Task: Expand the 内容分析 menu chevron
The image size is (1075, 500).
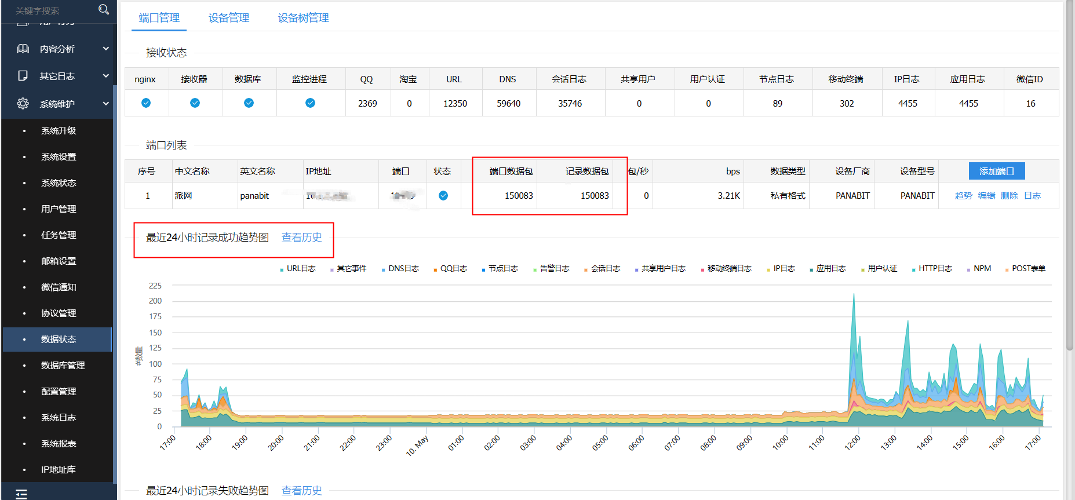Action: point(106,49)
